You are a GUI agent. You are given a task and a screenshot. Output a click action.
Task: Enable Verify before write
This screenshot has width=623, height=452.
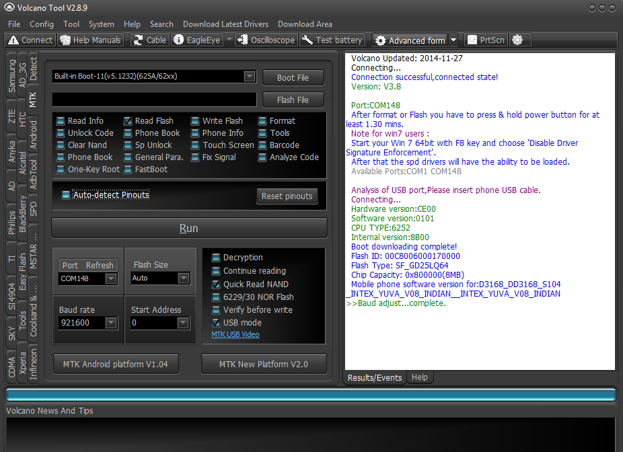(x=216, y=310)
